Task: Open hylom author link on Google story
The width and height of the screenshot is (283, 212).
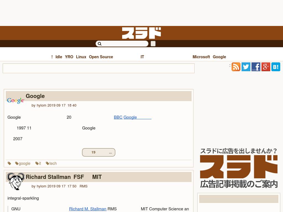Action: (x=41, y=105)
